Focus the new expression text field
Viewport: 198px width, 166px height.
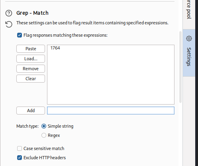[x=111, y=111]
